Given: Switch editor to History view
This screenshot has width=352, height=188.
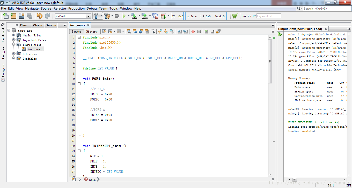Looking at the screenshot, I should pos(92,32).
